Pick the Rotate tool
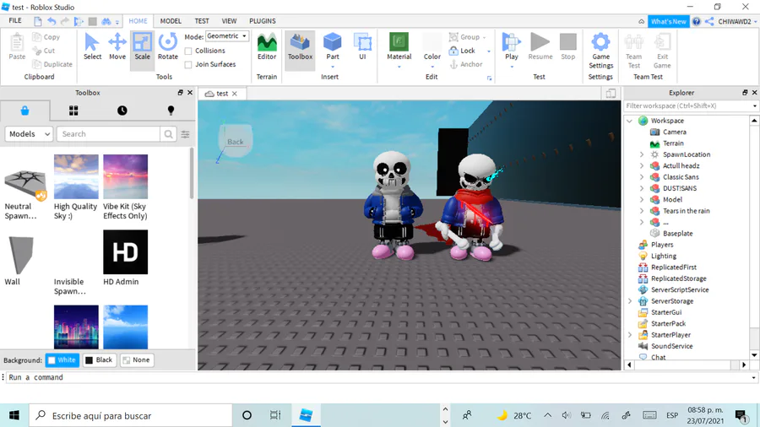The image size is (760, 427). pyautogui.click(x=168, y=47)
